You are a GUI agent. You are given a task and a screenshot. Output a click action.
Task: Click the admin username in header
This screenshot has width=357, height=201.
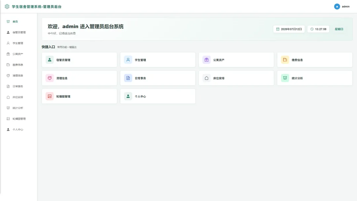346,7
